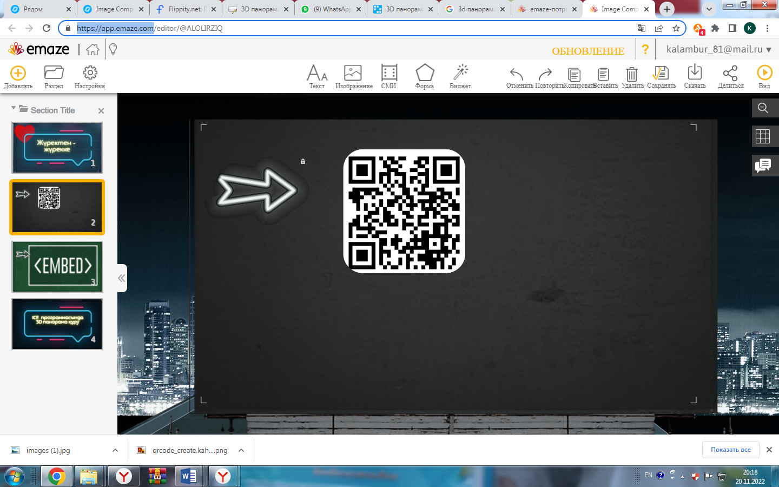Click the Копировать copy icon
Viewport: 779px width, 487px height.
coord(575,74)
